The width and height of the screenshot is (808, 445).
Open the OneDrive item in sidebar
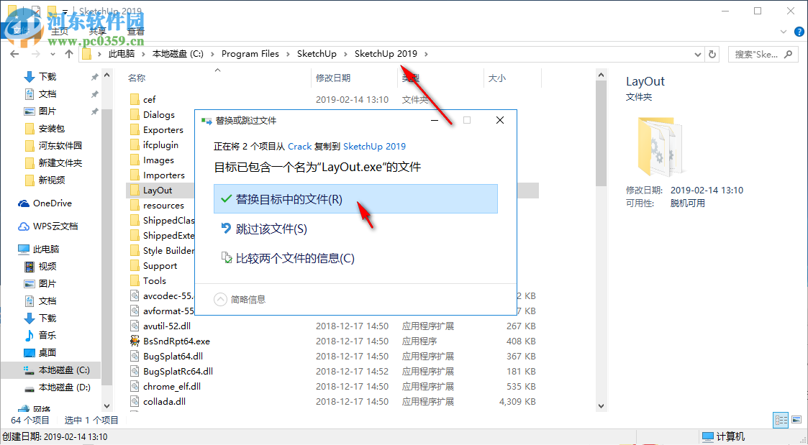tap(45, 203)
